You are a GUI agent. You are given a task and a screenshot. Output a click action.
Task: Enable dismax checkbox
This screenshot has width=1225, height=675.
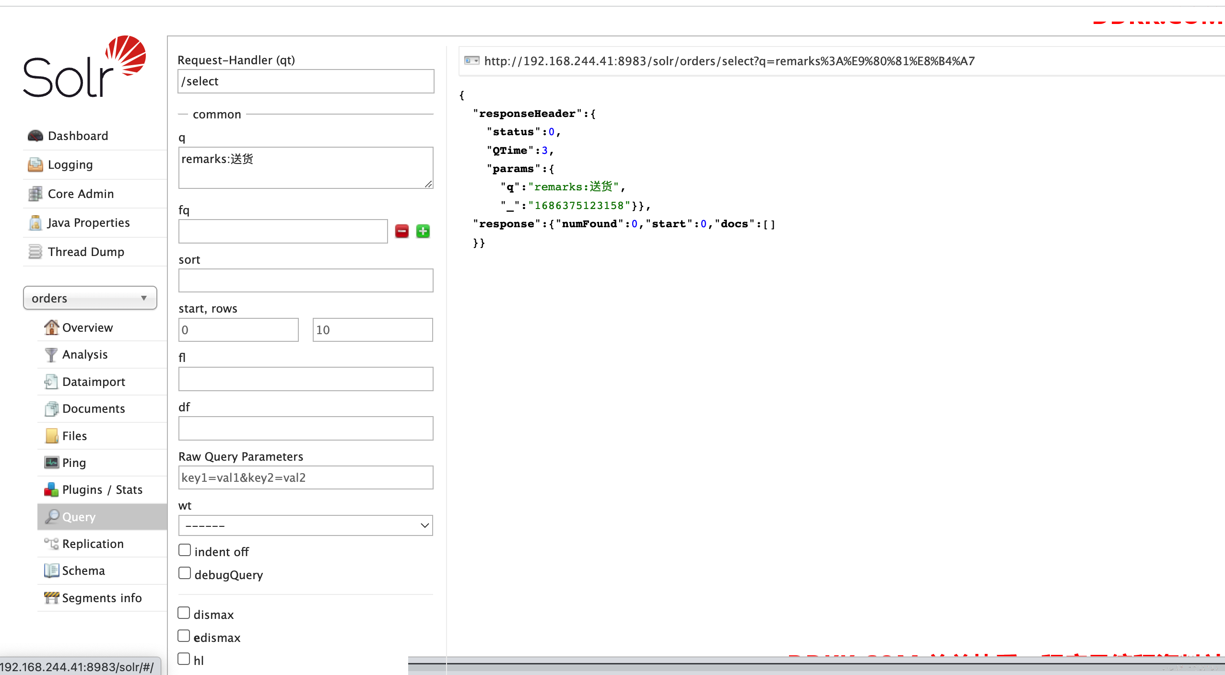[x=185, y=614]
